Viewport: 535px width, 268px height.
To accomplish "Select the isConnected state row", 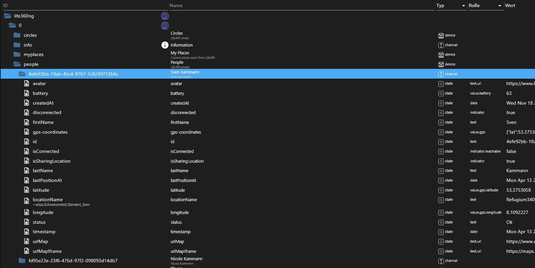I will click(46, 151).
